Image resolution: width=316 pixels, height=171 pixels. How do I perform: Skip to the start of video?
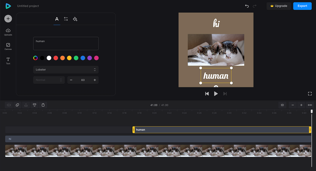click(207, 94)
